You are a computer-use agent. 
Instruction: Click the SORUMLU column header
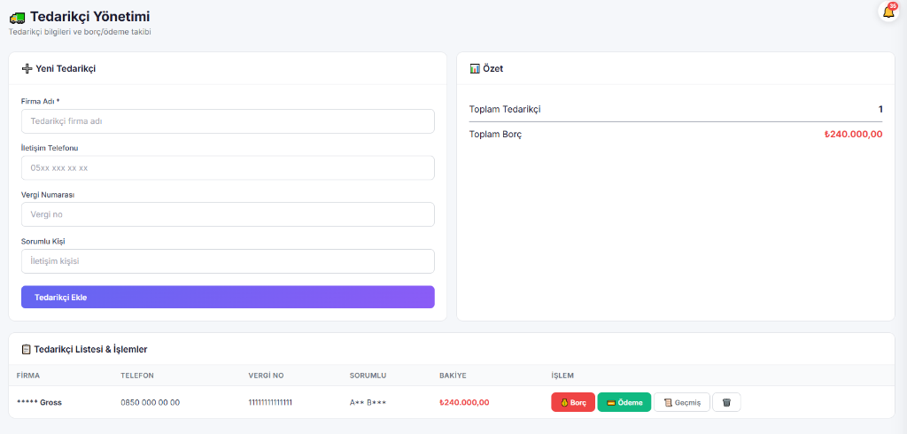[x=368, y=376]
